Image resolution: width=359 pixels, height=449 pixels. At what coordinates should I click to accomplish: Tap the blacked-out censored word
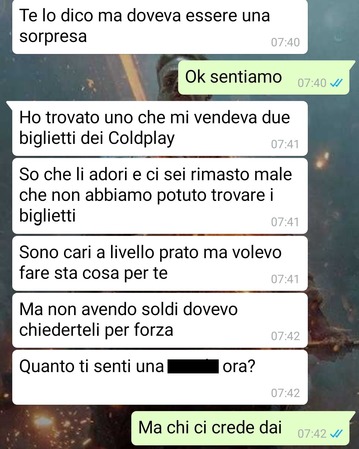tap(193, 366)
